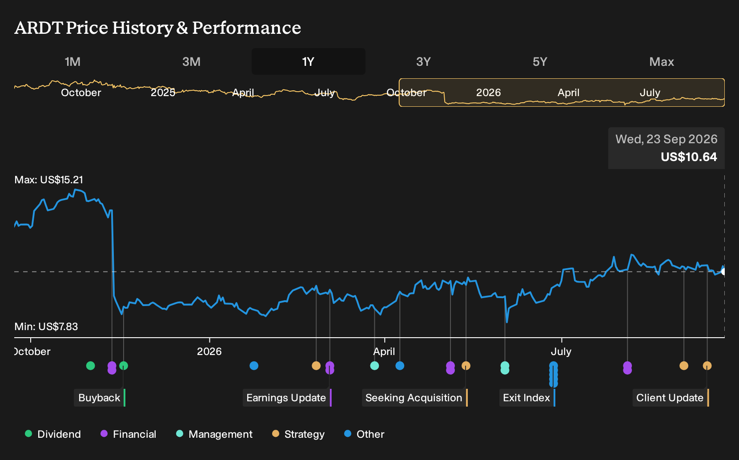Open the Earnings Update event label
This screenshot has height=460, width=739.
pyautogui.click(x=287, y=398)
